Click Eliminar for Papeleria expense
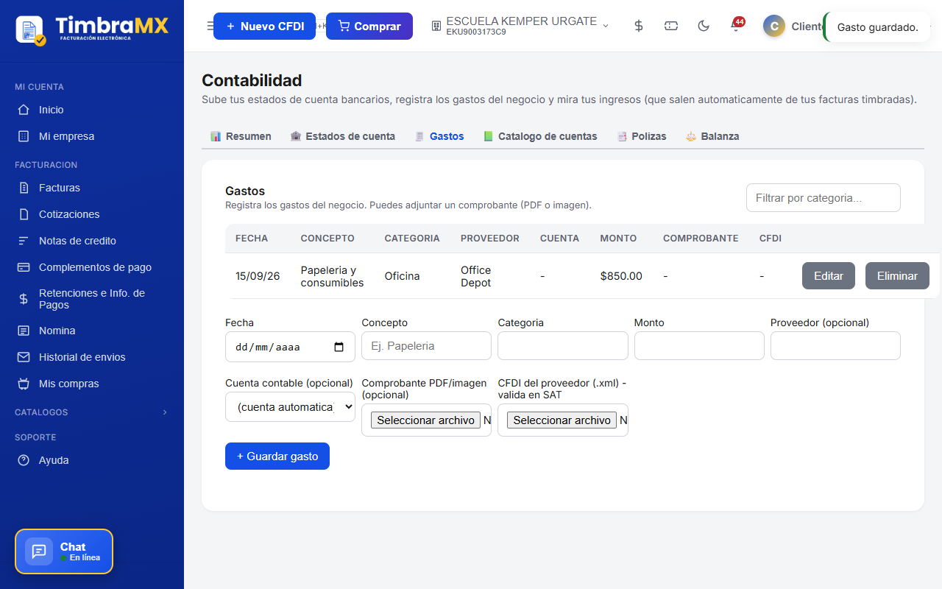Viewport: 942px width, 589px height. click(897, 276)
